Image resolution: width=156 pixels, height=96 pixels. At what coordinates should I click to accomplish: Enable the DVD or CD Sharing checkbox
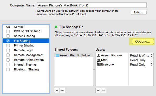(8, 31)
